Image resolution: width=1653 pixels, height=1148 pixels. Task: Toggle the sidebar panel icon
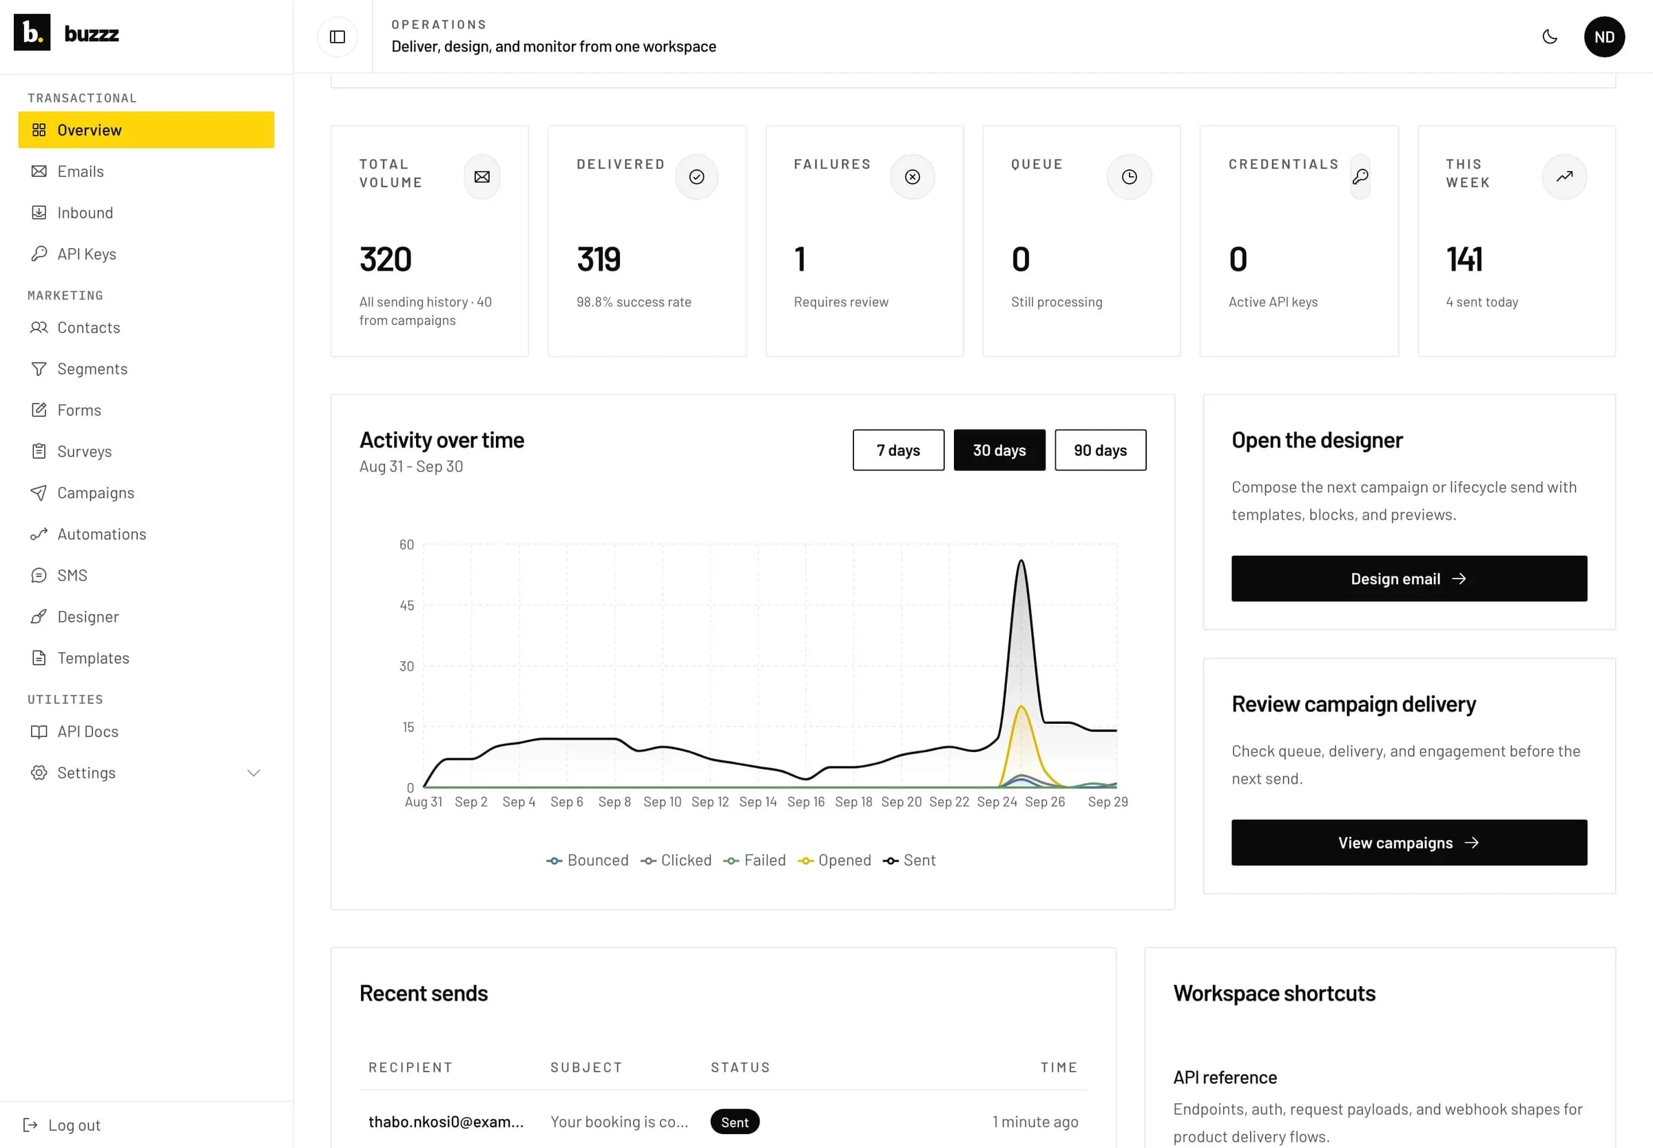click(337, 36)
